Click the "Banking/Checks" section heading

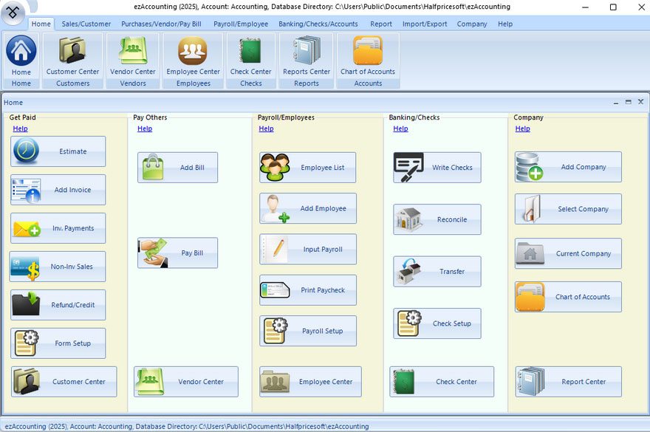pos(414,117)
